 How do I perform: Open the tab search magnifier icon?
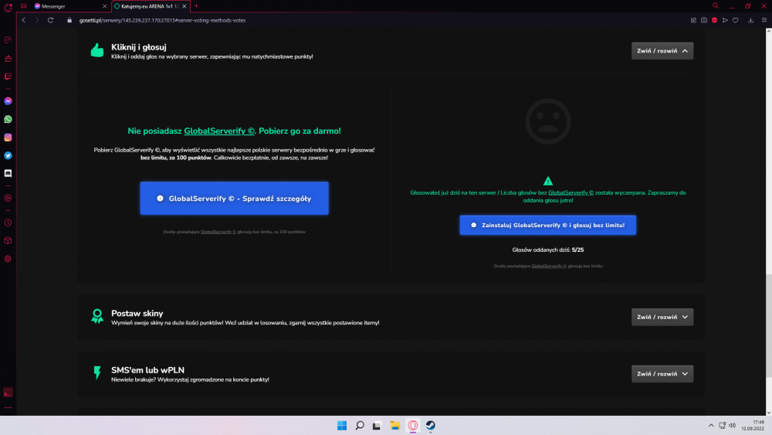coord(716,6)
